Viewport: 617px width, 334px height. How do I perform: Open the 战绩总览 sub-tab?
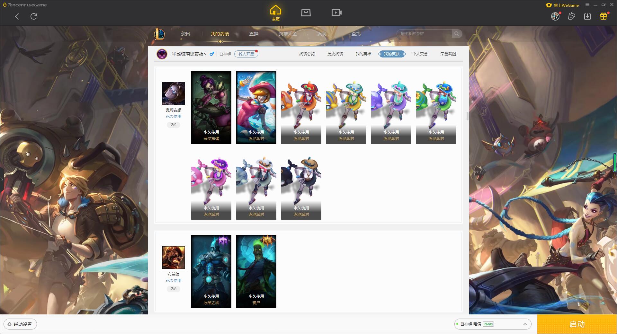tap(307, 54)
